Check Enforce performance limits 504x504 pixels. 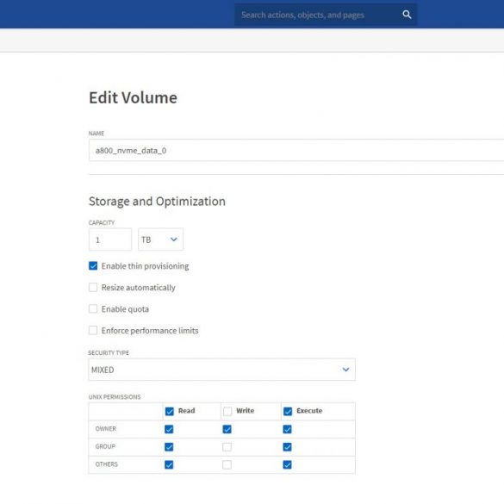click(x=93, y=331)
